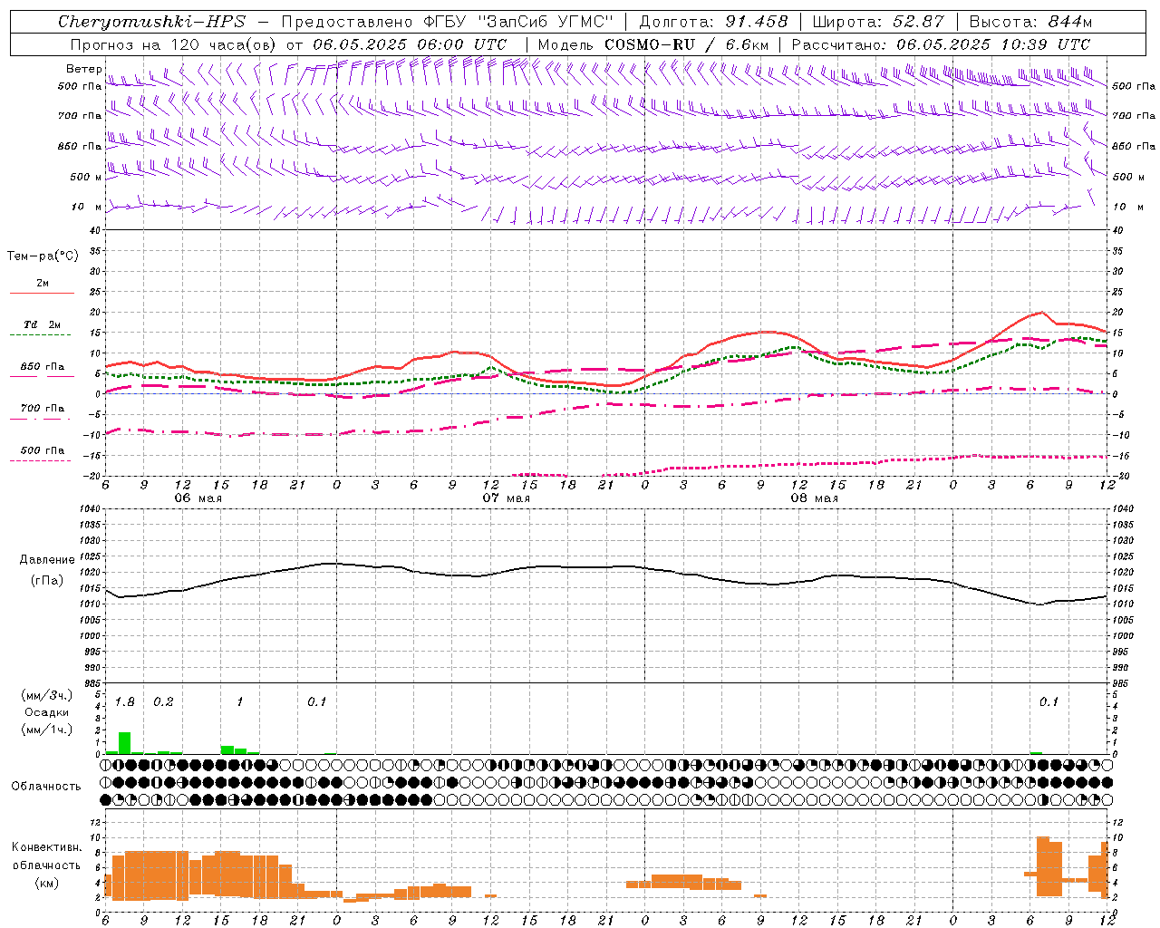The height and width of the screenshot is (928, 1160).
Task: Click the Долгота: 91.458 value
Action: pyautogui.click(x=713, y=21)
